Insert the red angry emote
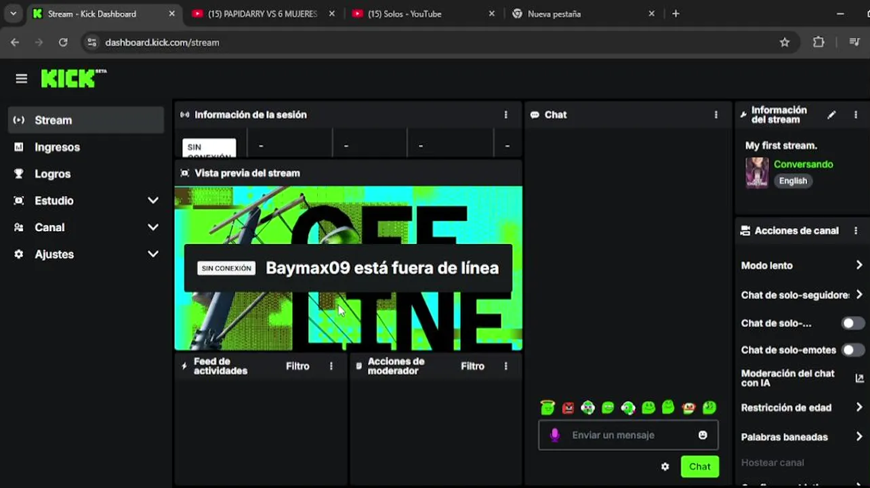870x488 pixels. tap(568, 407)
